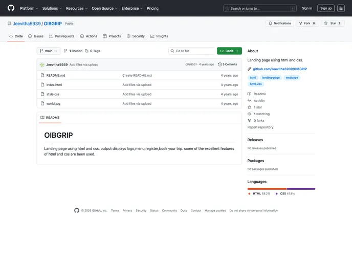
Task: Fork the OIBGRIP repository
Action: coord(307,24)
